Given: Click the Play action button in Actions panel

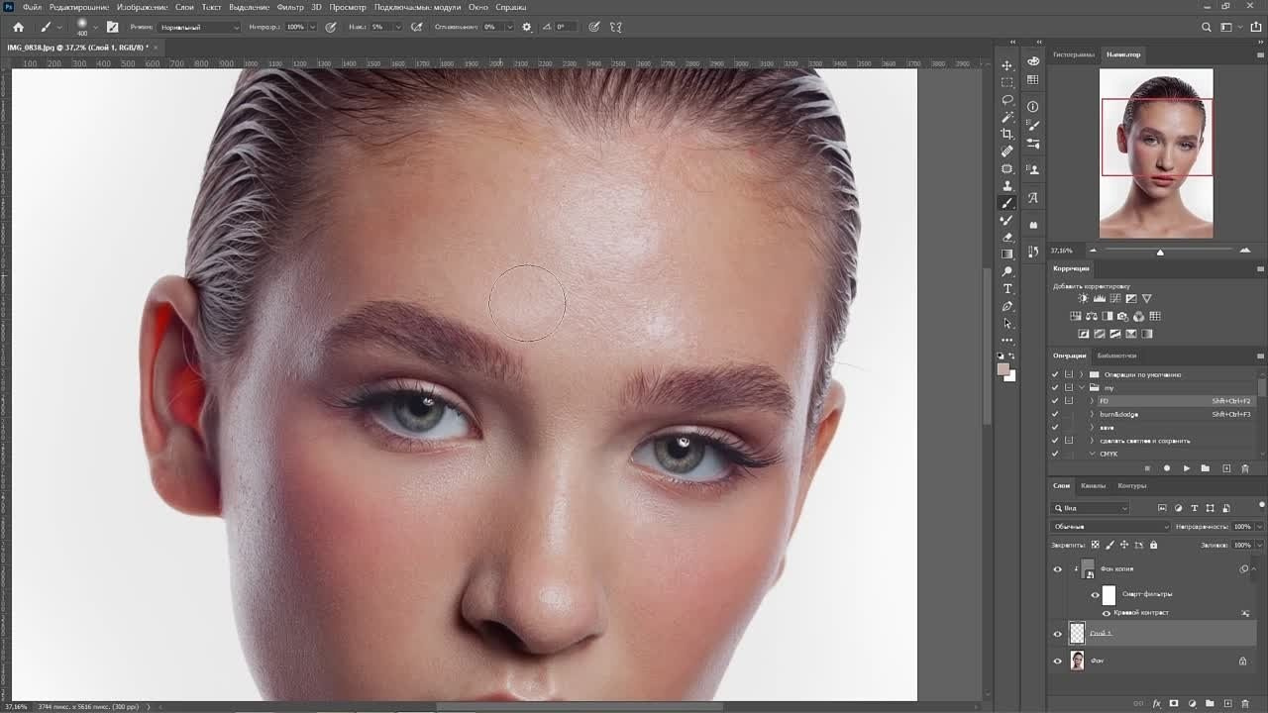Looking at the screenshot, I should pos(1186,468).
